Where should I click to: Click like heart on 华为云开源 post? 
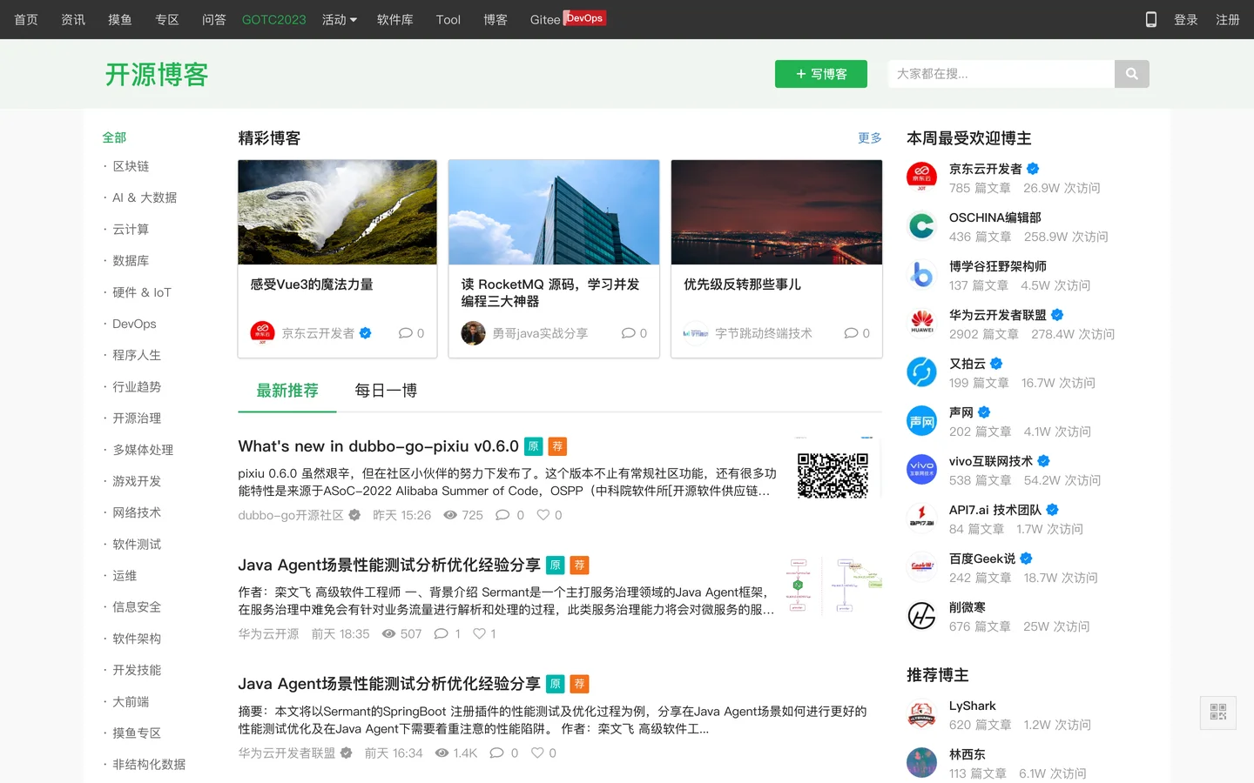(479, 633)
